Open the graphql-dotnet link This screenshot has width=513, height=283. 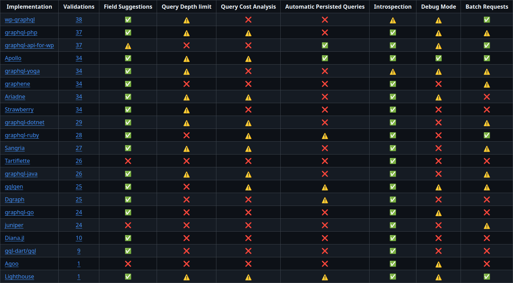point(25,123)
